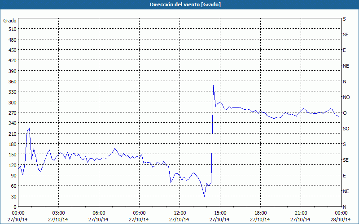Click the 'Grado' y-axis unit label
359x224 pixels.
click(x=10, y=21)
